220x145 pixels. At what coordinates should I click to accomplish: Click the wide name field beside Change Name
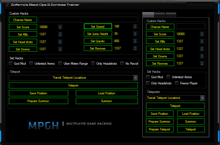click(x=88, y=20)
